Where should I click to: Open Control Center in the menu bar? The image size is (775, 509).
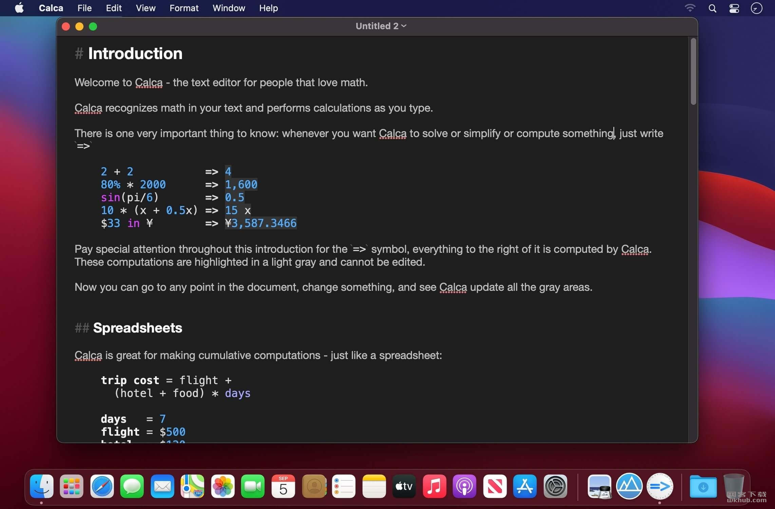pos(734,8)
